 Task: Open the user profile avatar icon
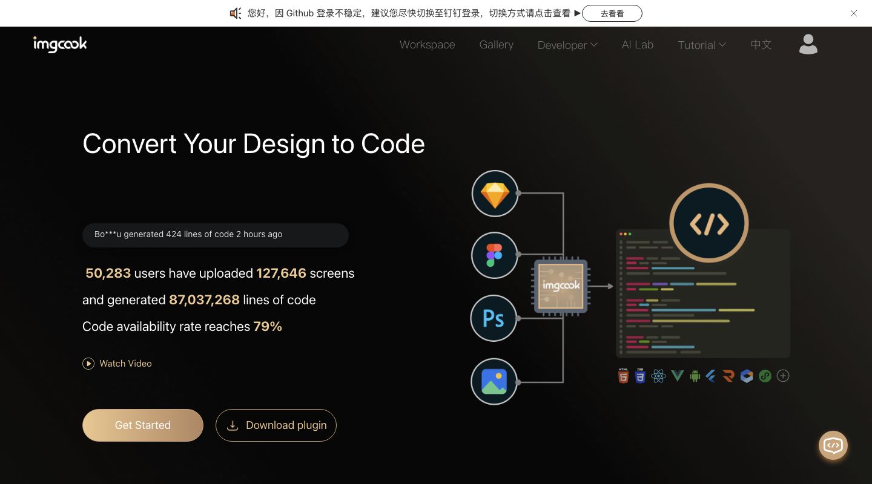point(808,44)
